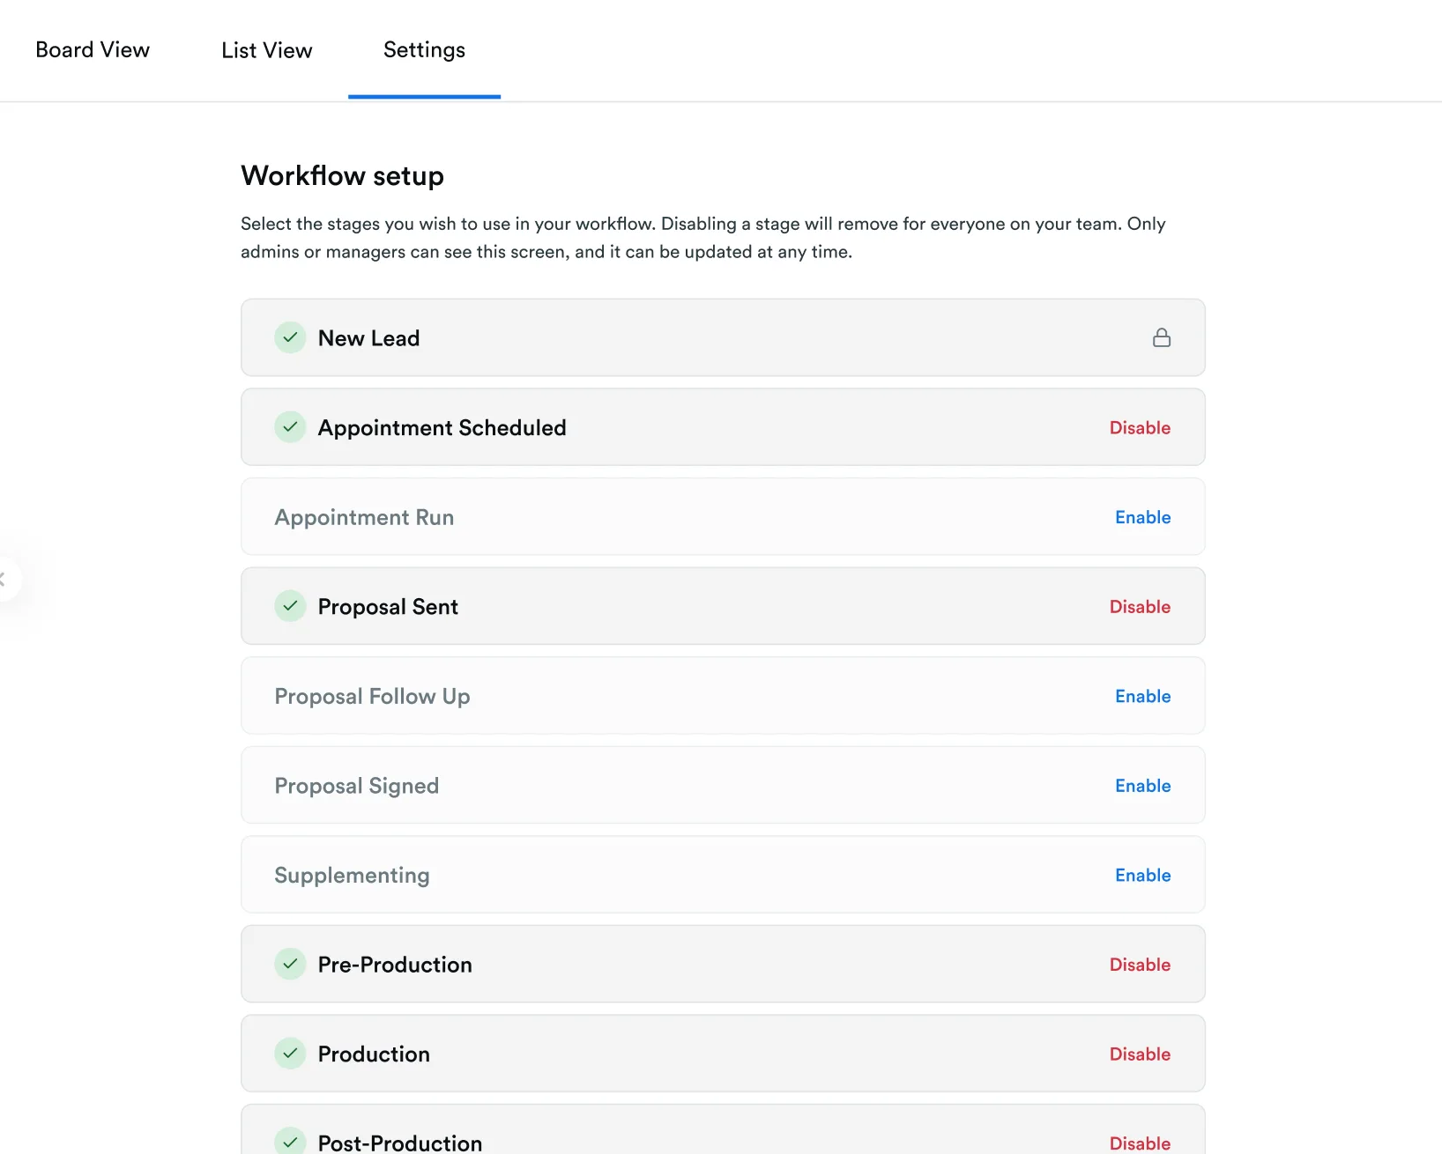
Task: Click the New Lead stage name
Action: pos(368,338)
